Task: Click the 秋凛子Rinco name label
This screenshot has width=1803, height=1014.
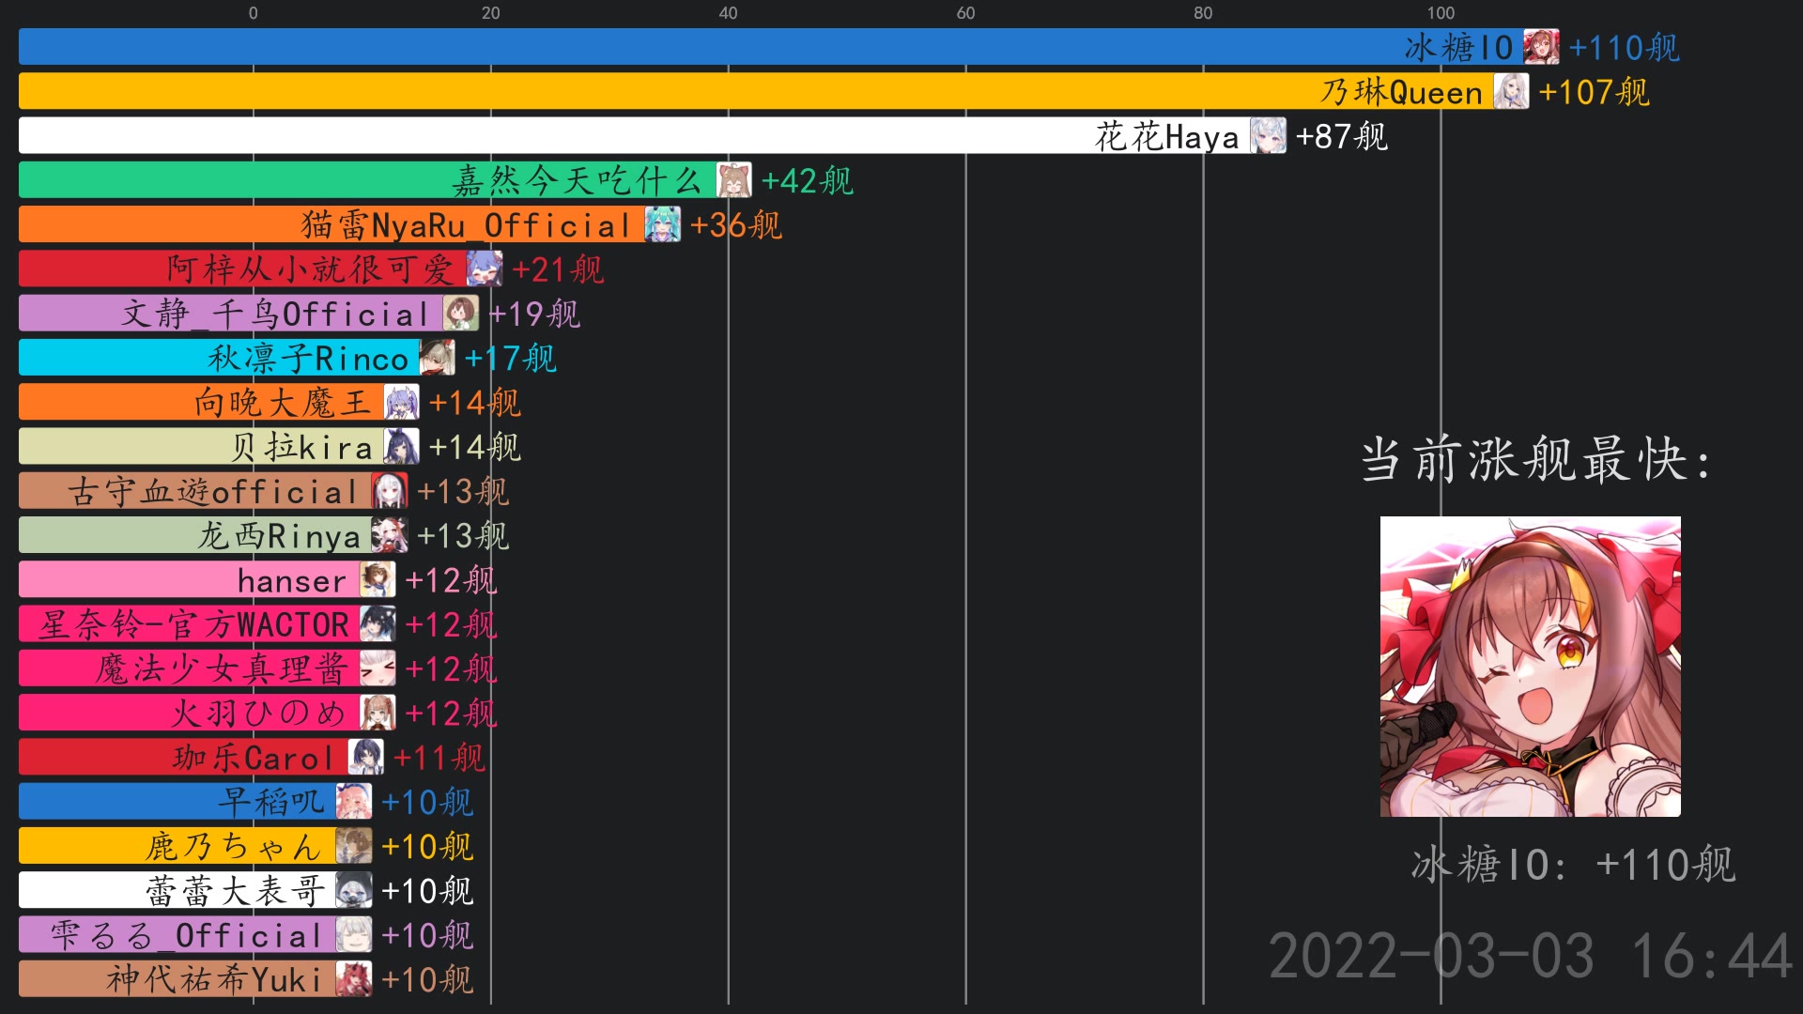Action: click(x=309, y=358)
